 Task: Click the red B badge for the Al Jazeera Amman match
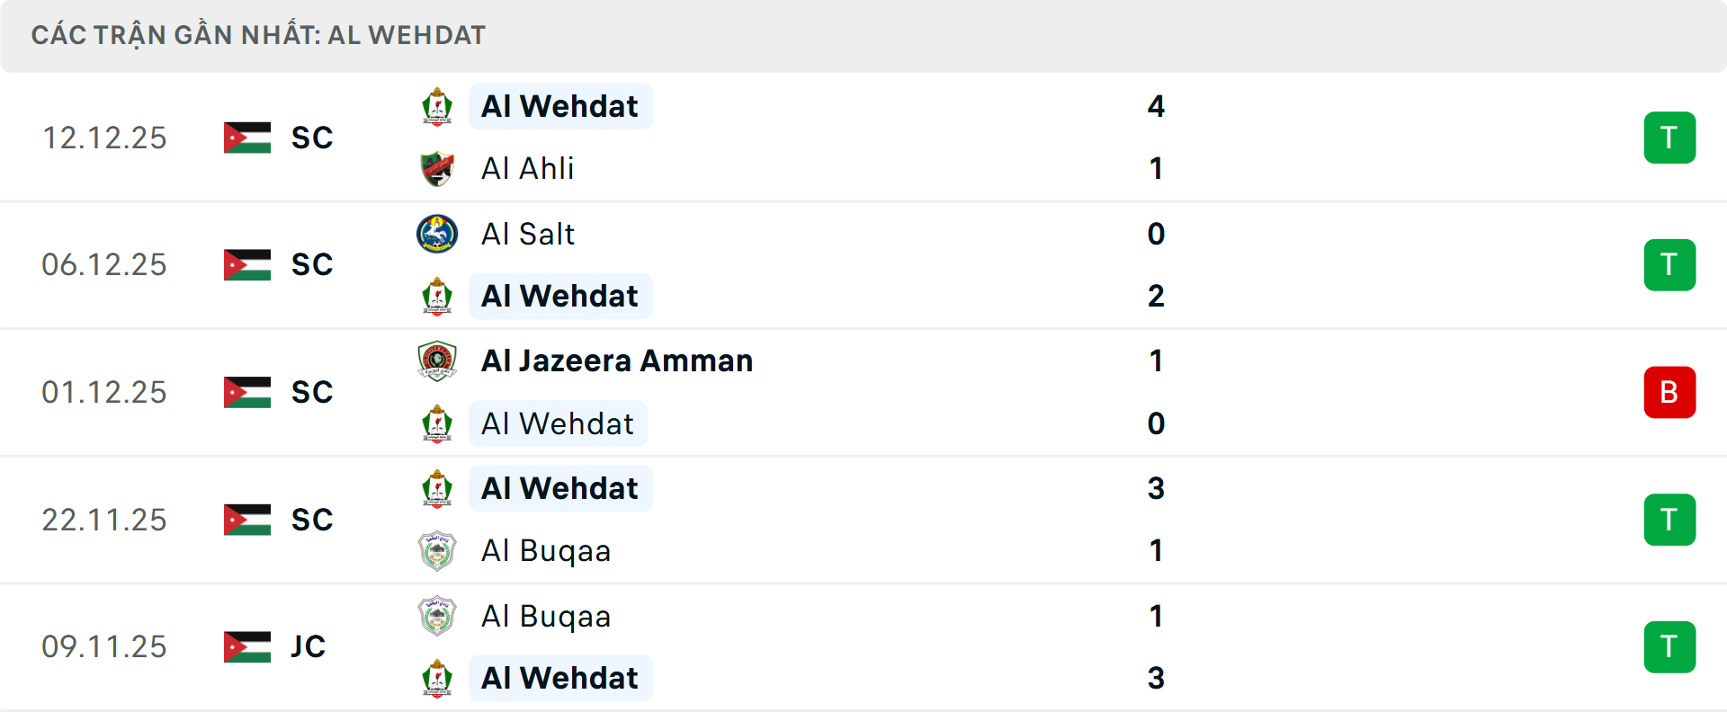click(x=1670, y=392)
